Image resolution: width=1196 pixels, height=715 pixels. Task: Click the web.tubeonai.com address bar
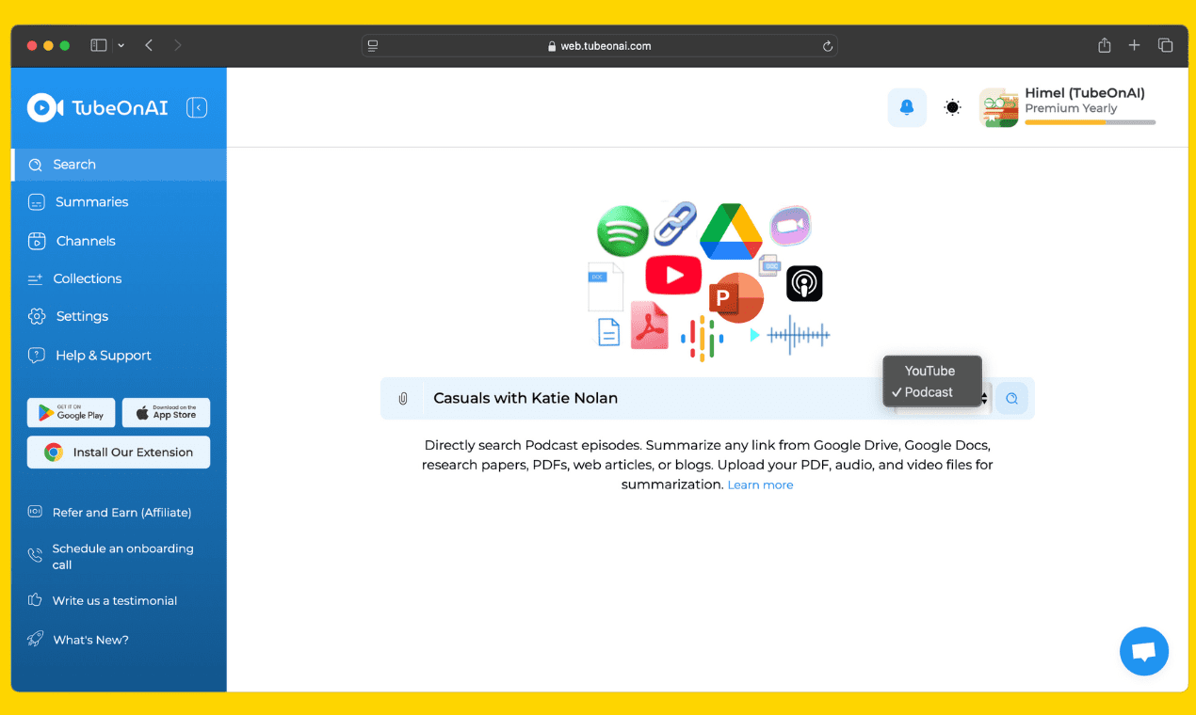pos(600,45)
